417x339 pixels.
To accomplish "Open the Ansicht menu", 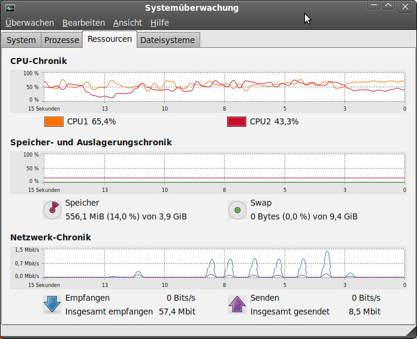I will coord(128,23).
